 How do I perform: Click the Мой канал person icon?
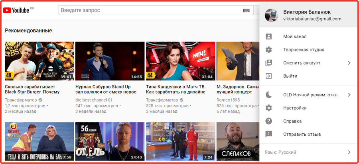268,37
